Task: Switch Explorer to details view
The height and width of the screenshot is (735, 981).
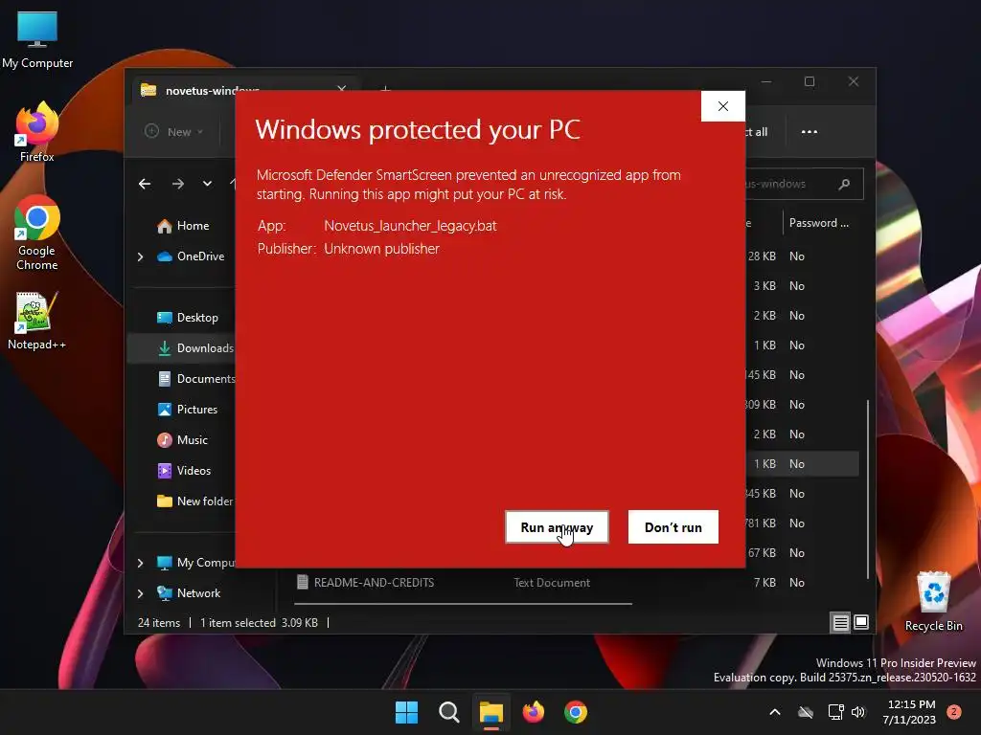Action: coord(841,622)
